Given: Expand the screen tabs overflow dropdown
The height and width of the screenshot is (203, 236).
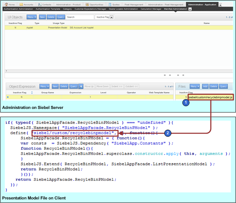Looking at the screenshot, I should click(220, 5).
